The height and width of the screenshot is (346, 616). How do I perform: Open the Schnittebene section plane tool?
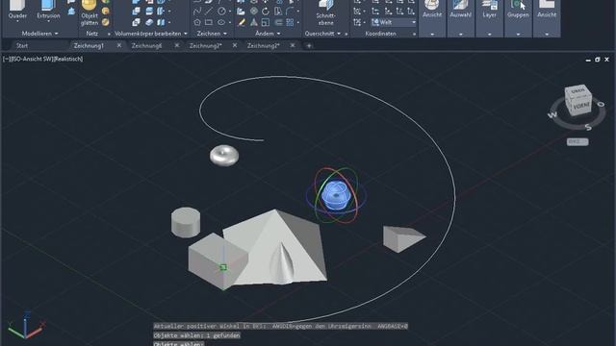(x=325, y=12)
